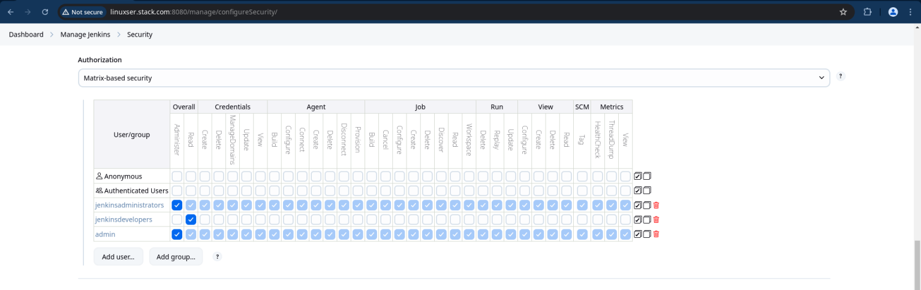
Task: Delete the admin row using the trash icon
Action: click(656, 234)
